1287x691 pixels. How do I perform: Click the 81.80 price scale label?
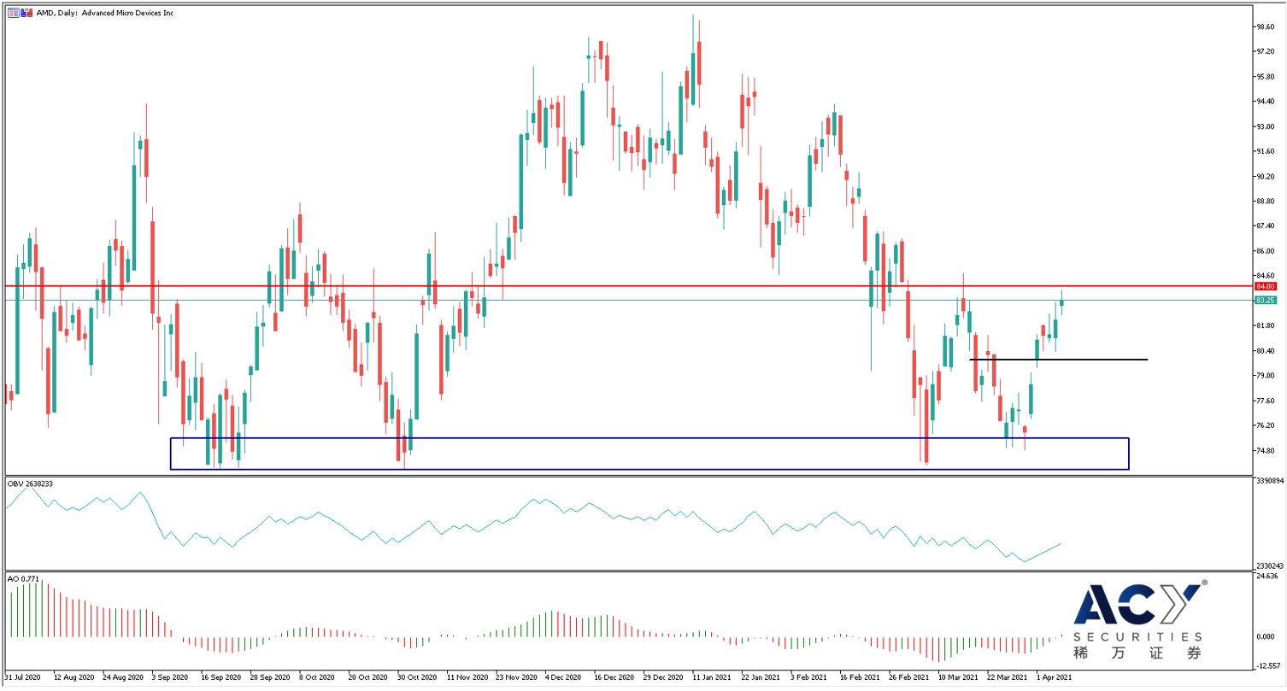click(x=1265, y=326)
